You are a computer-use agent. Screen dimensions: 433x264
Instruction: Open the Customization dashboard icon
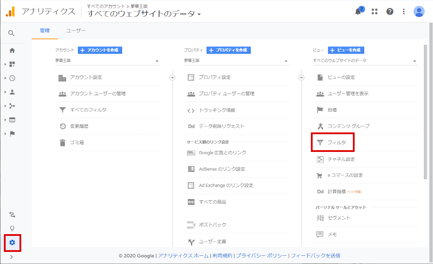(12, 64)
